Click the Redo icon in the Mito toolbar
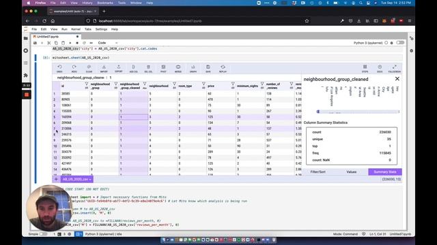 pyautogui.click(x=74, y=68)
